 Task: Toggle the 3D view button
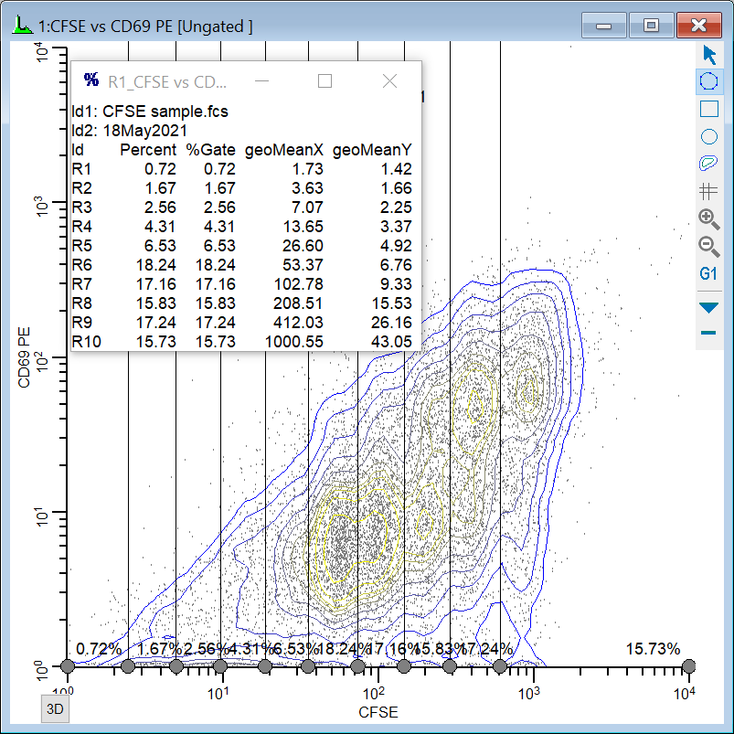(x=55, y=708)
